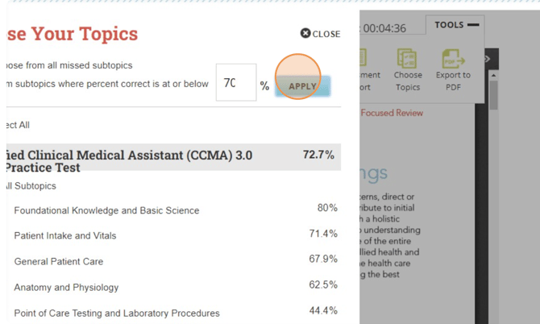Toggle Point of Care Testing and Laboratory Procedures
The height and width of the screenshot is (324, 540).
tap(117, 314)
